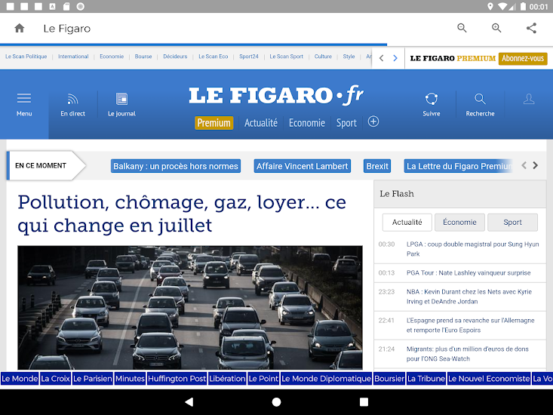The height and width of the screenshot is (415, 553).
Task: Switch to Le Monde in bottom bar
Action: (19, 379)
